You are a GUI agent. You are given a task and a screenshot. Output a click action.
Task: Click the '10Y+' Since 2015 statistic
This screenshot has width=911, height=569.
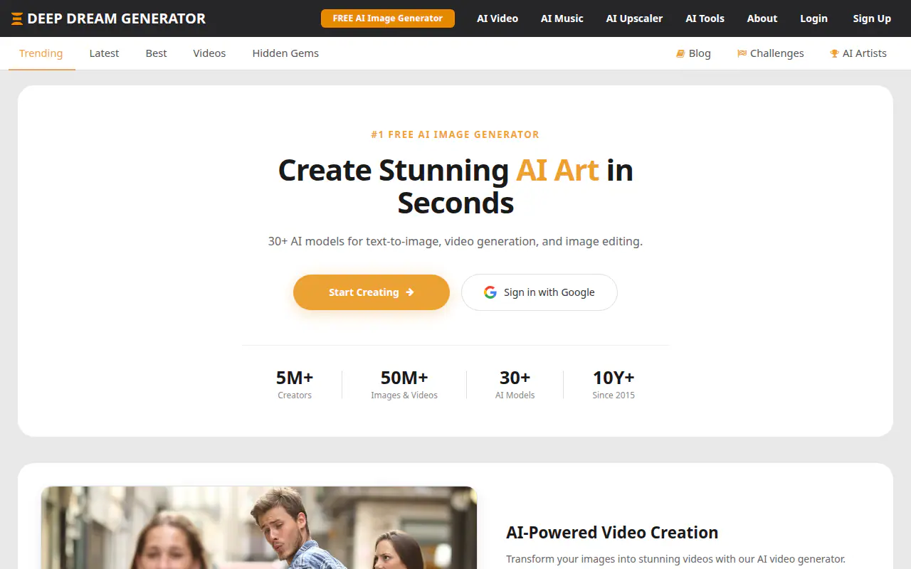coord(614,385)
